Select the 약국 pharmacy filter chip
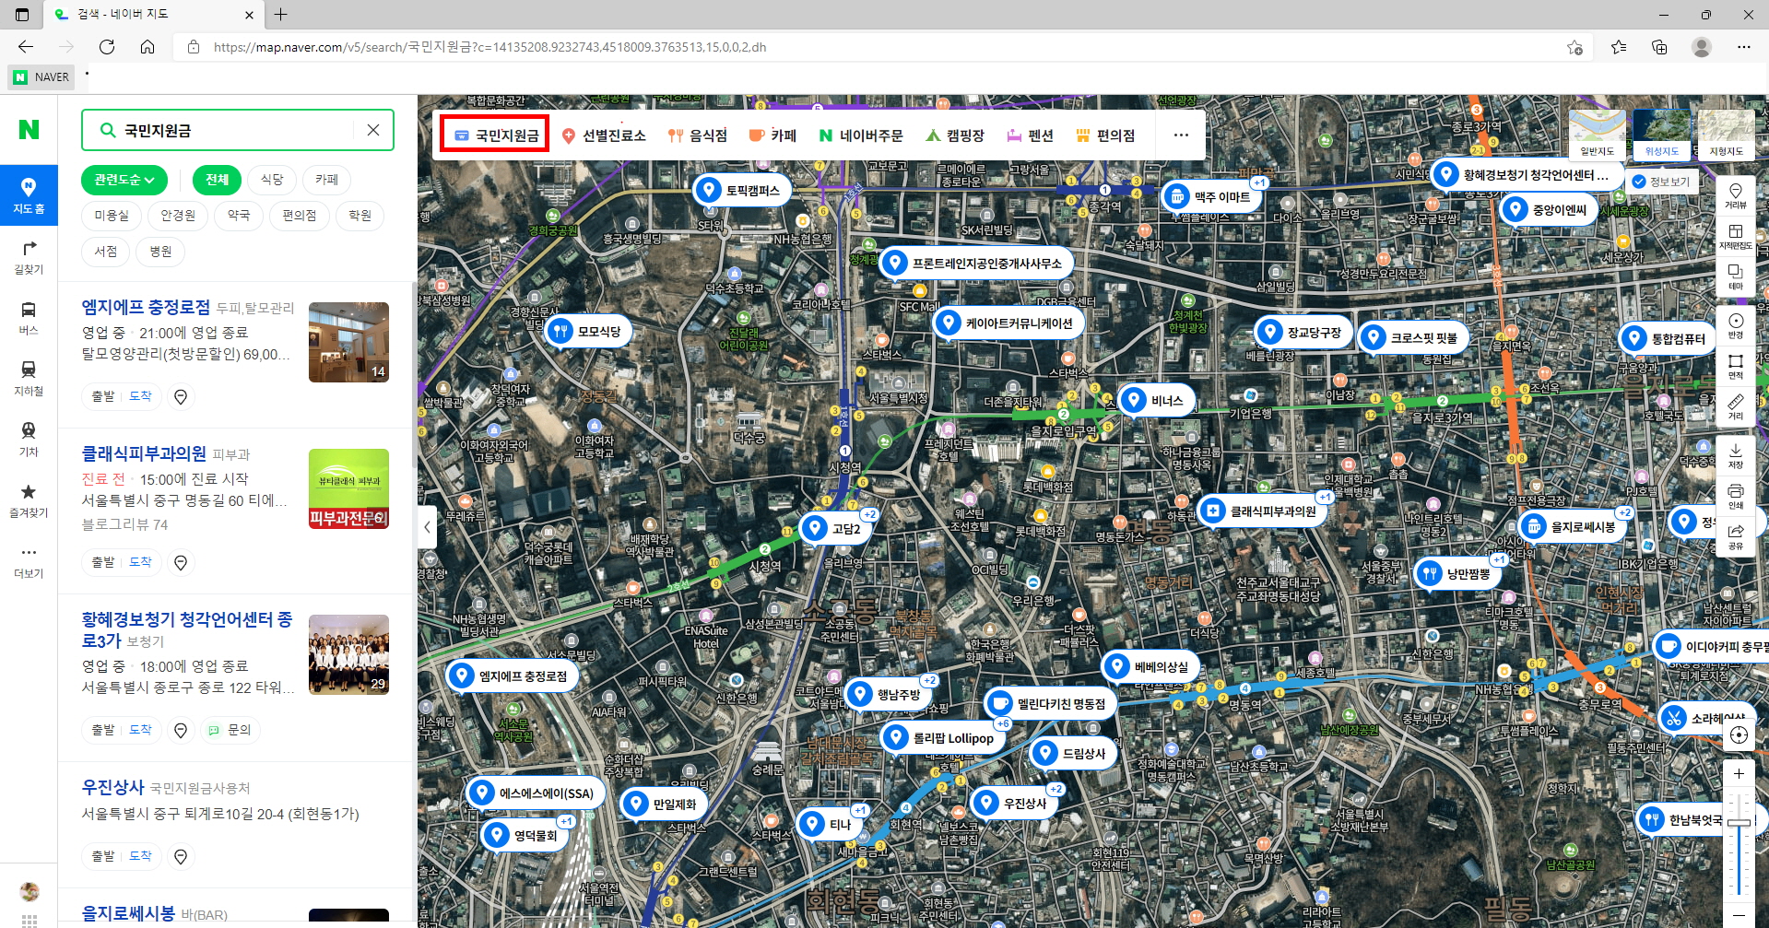Screen dimensions: 1769x928 coord(239,216)
